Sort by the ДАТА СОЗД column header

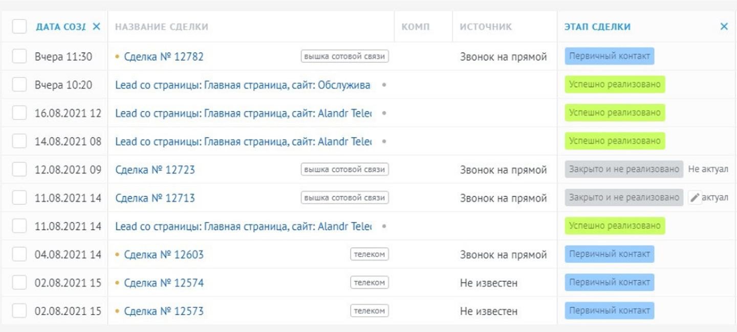coord(60,27)
